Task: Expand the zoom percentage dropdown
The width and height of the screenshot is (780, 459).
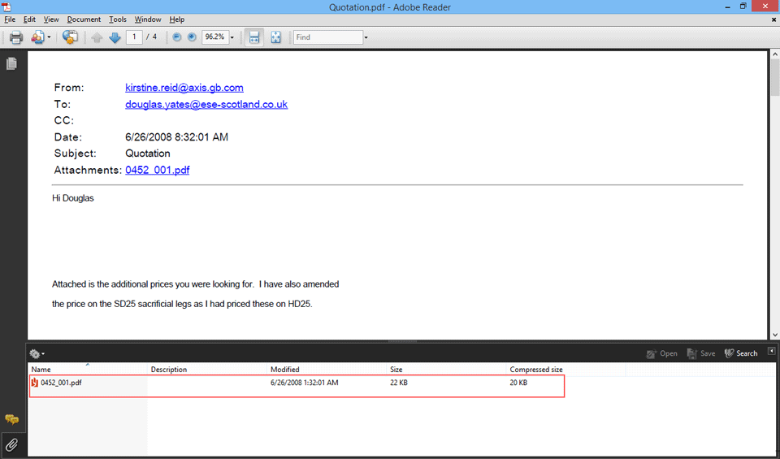Action: [232, 37]
